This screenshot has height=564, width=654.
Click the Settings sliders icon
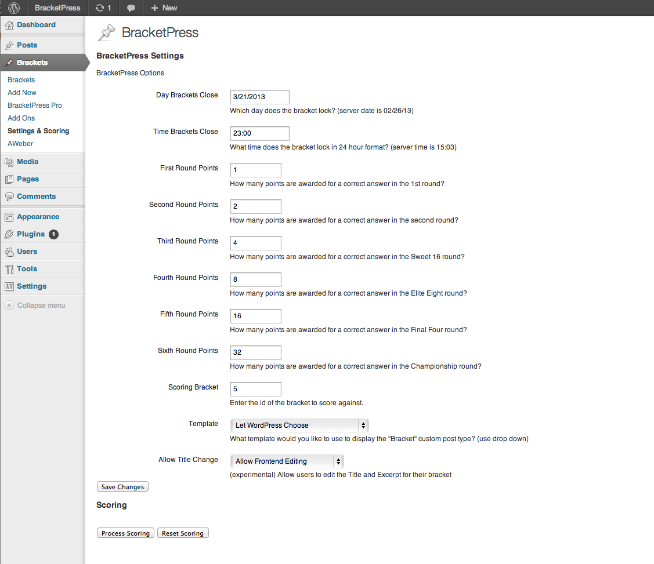(x=9, y=286)
